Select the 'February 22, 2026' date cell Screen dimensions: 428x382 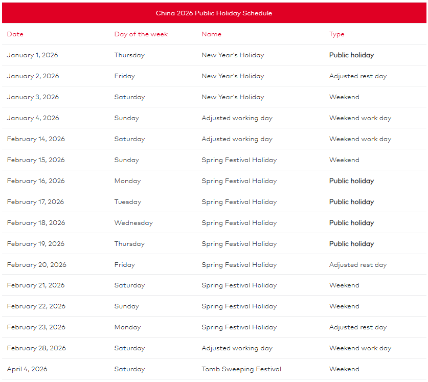point(36,306)
